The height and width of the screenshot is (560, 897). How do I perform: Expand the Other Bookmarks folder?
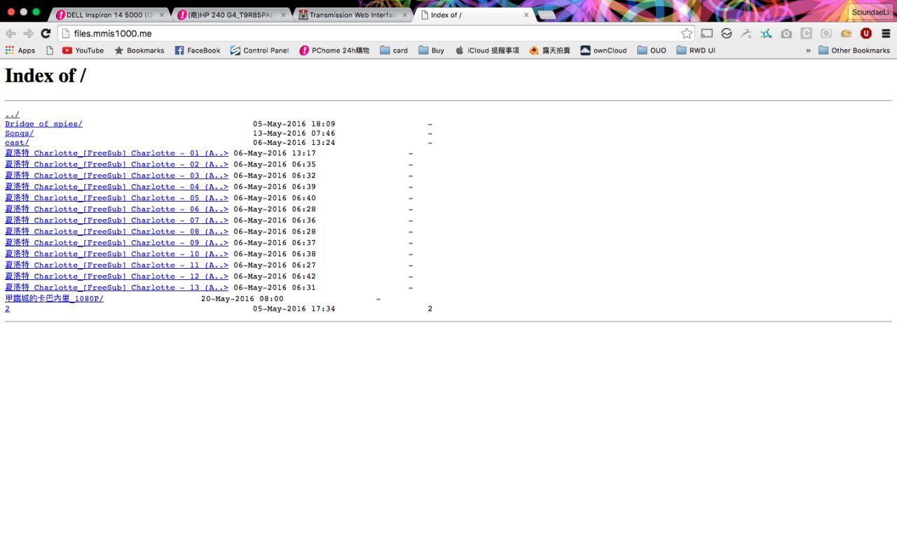tap(854, 50)
